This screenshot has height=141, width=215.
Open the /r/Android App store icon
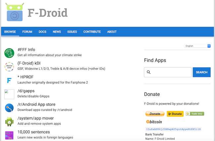pos(9,108)
